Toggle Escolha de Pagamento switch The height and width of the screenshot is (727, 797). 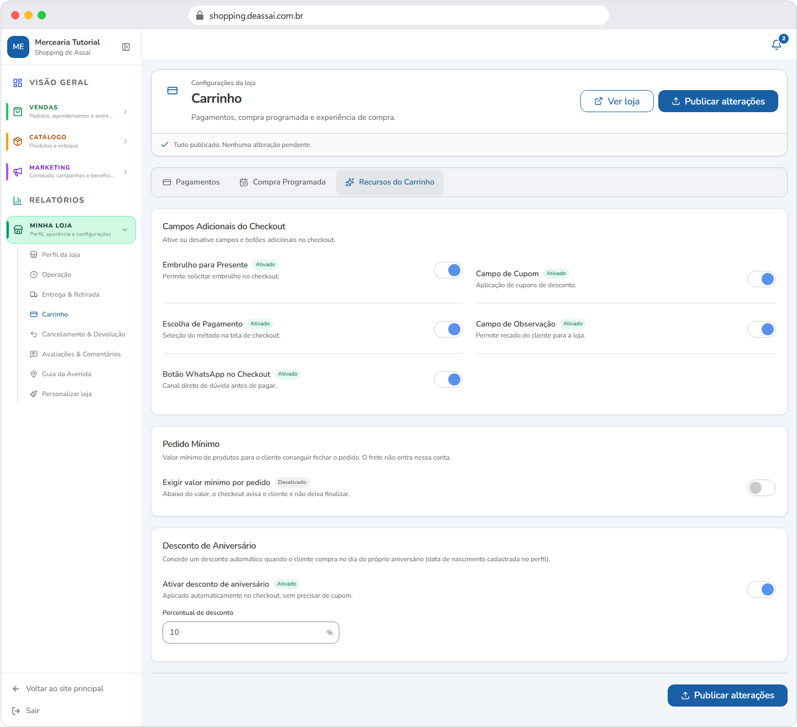click(448, 329)
